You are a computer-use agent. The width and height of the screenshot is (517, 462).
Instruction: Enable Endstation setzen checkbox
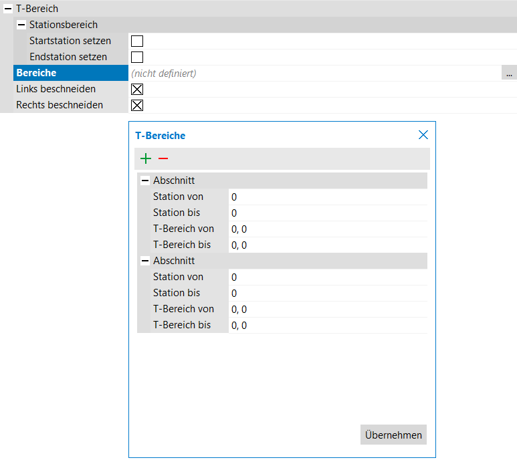[x=137, y=57]
